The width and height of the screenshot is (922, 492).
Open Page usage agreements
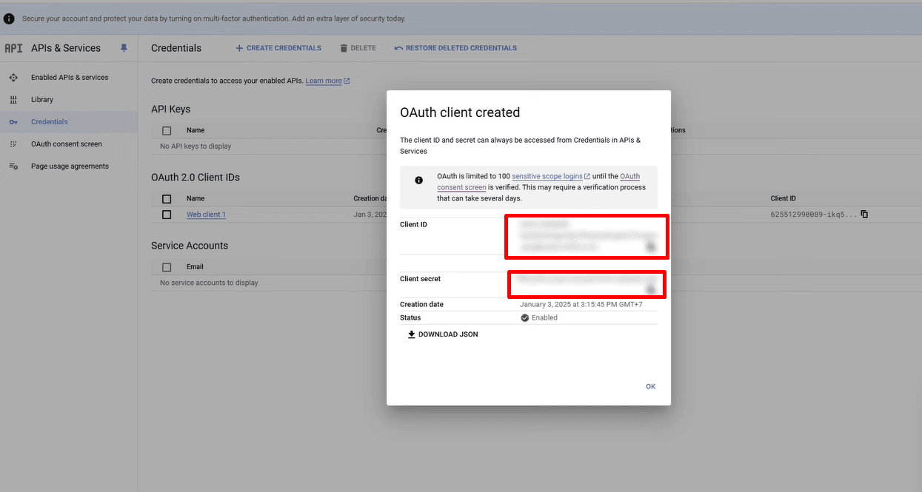pyautogui.click(x=69, y=166)
